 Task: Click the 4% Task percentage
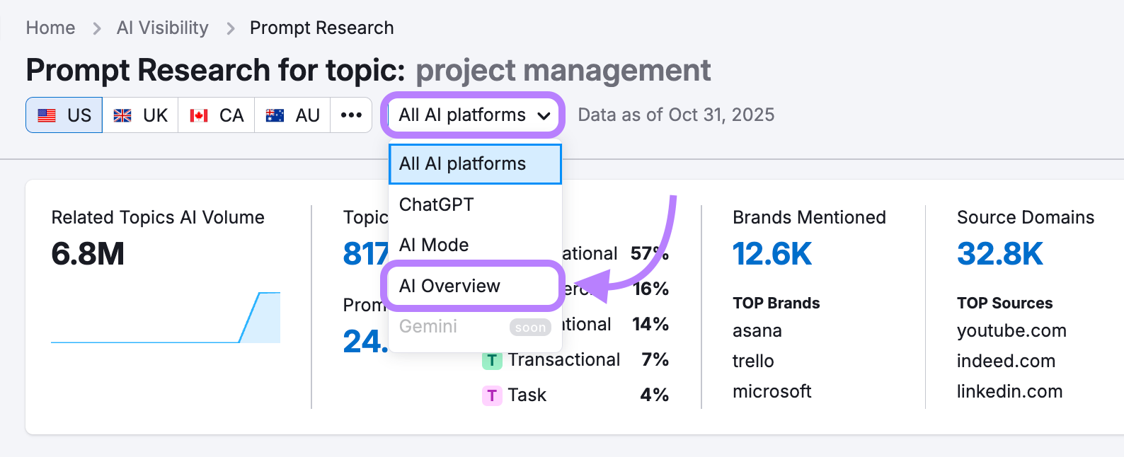point(655,395)
